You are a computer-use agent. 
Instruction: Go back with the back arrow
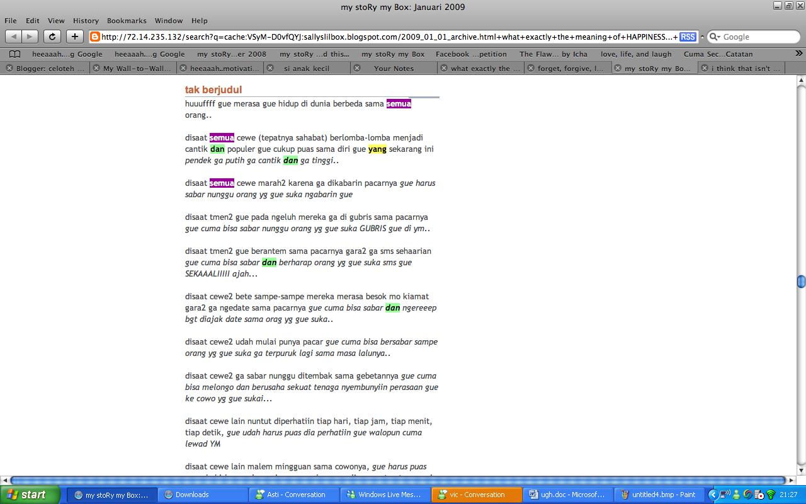click(14, 37)
